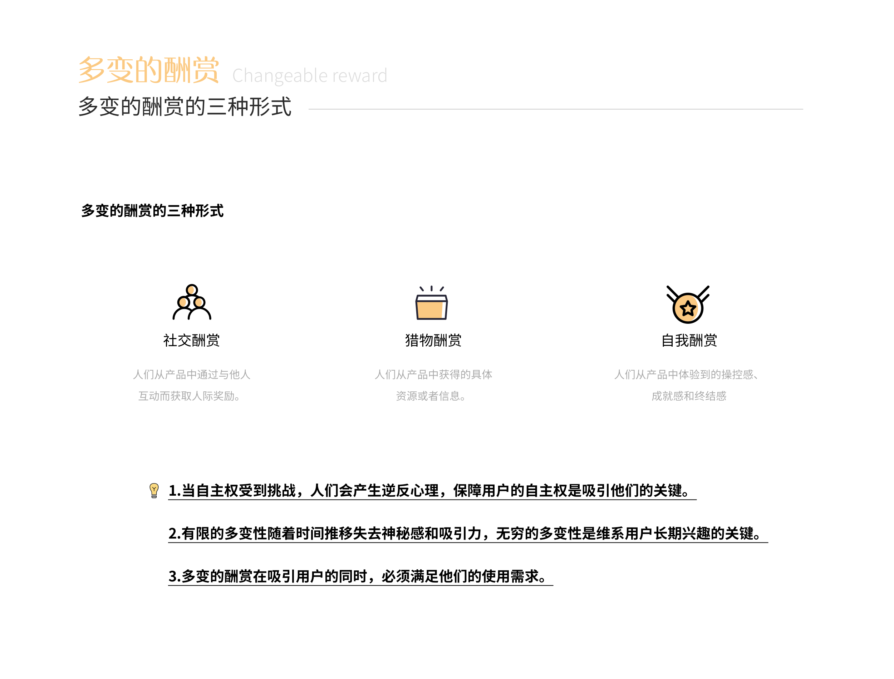Click the 猎物酬赏 label
Viewport: 894px width, 679px height.
[x=433, y=340]
